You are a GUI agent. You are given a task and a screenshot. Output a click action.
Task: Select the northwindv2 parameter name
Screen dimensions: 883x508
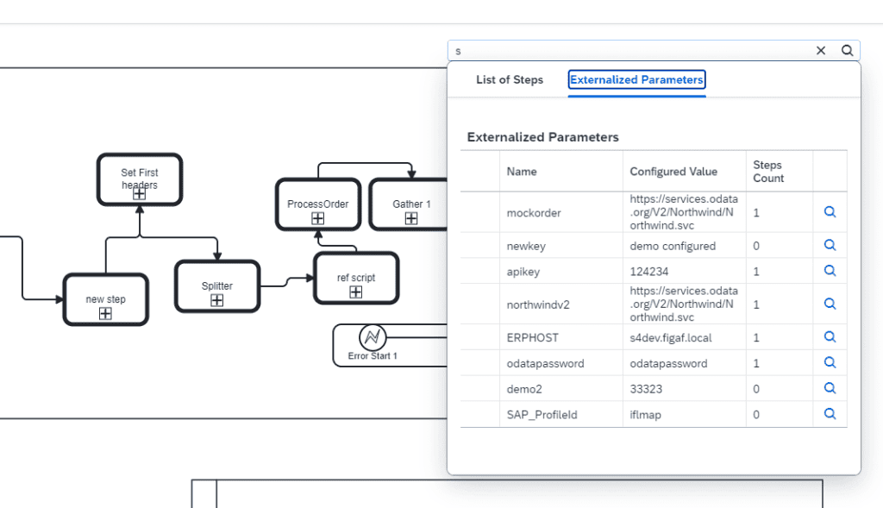538,304
